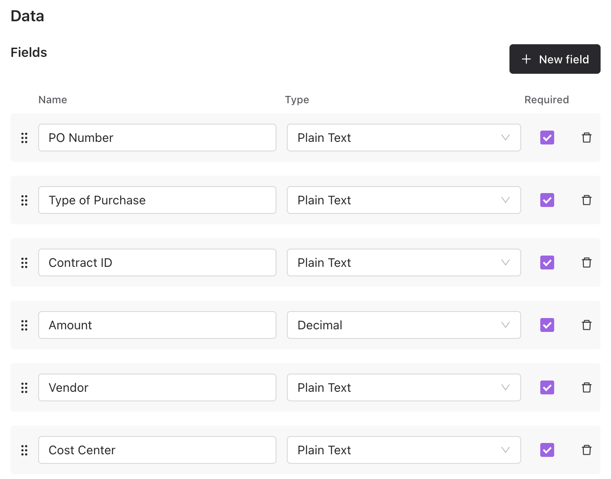Grab the drag handle for PO Number

[x=24, y=138]
